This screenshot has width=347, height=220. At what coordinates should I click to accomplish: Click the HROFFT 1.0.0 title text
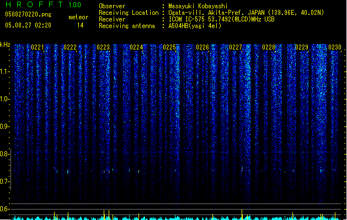coord(43,4)
